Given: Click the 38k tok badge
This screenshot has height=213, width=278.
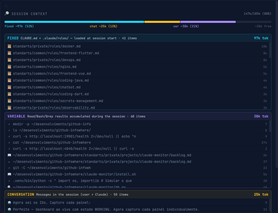Looking at the screenshot, I should pyautogui.click(x=261, y=116).
